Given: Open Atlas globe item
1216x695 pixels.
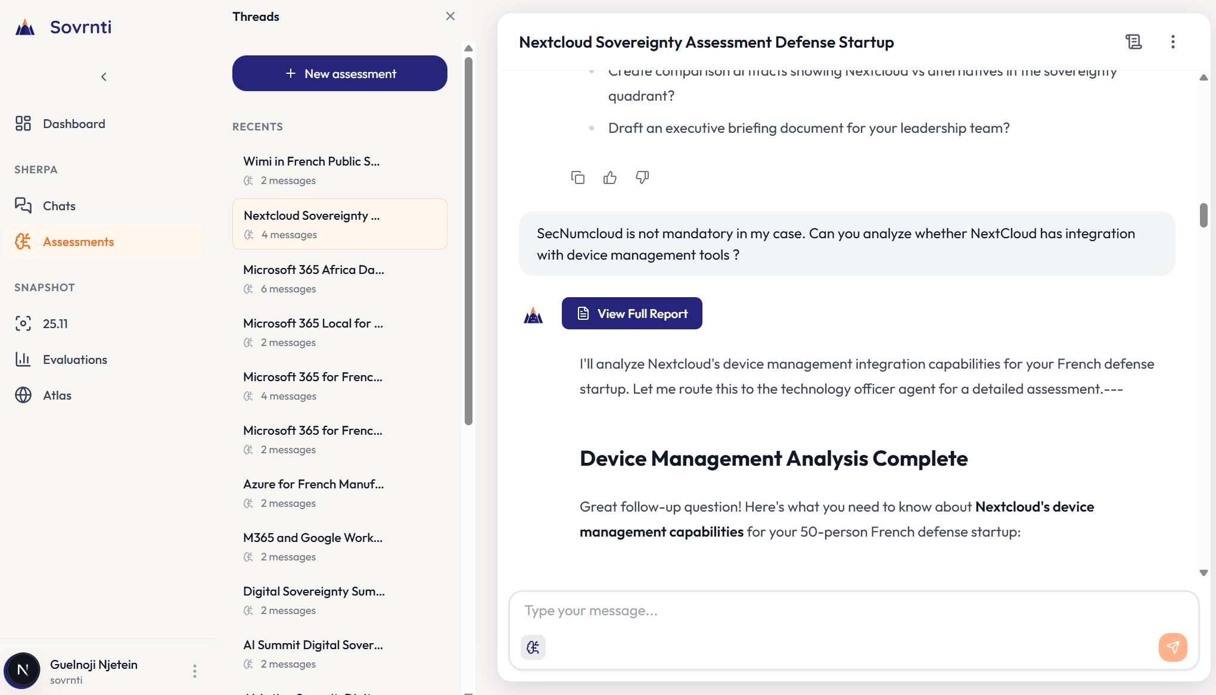Looking at the screenshot, I should pos(57,395).
